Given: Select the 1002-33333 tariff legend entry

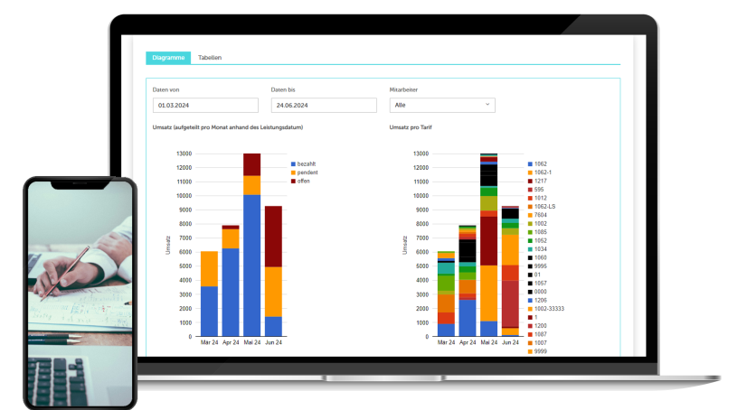Looking at the screenshot, I should [x=548, y=309].
